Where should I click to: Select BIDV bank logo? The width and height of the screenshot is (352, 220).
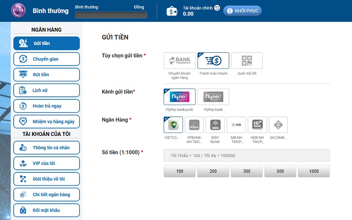coord(215,125)
